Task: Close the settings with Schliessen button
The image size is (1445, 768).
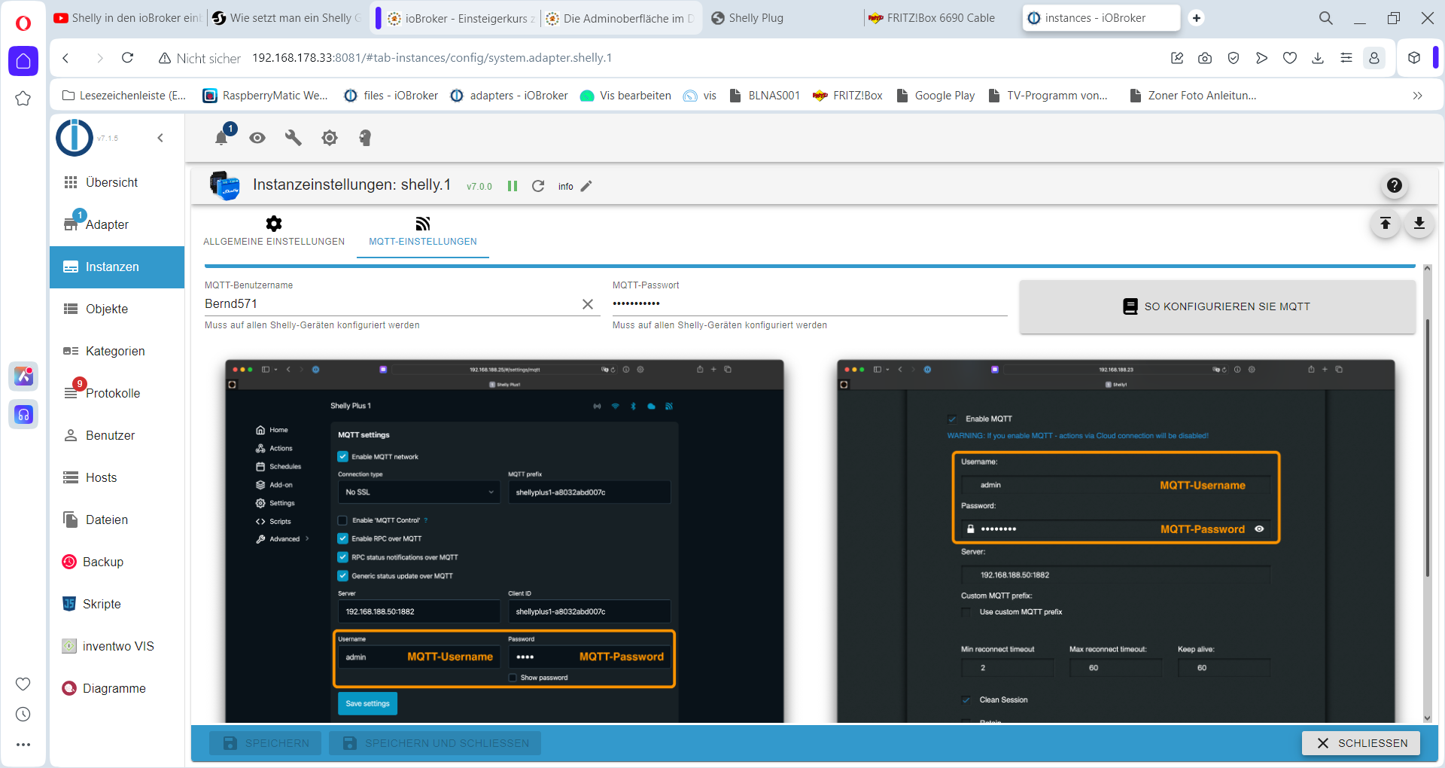Action: (1361, 743)
